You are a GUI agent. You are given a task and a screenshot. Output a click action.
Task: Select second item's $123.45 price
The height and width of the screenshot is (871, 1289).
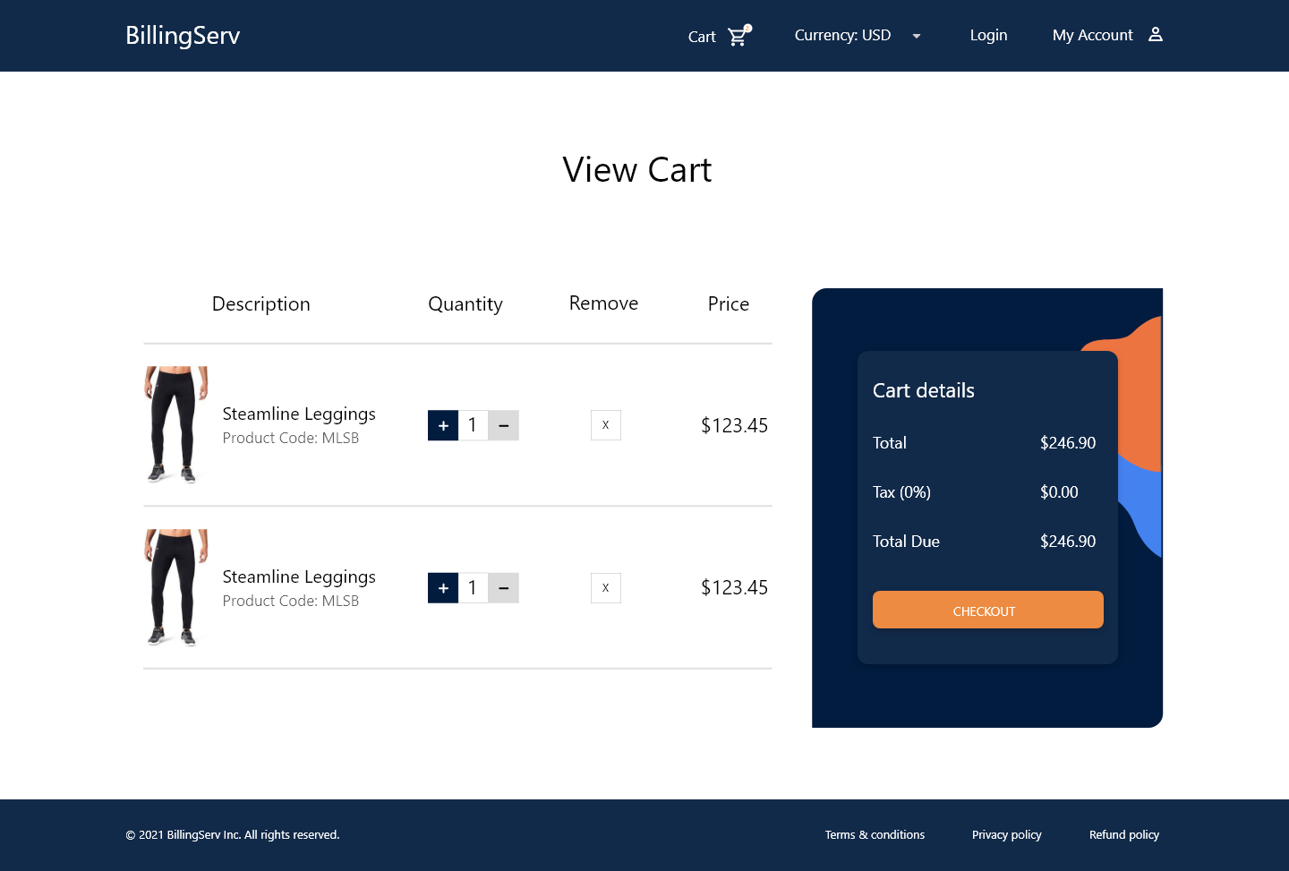coord(734,587)
